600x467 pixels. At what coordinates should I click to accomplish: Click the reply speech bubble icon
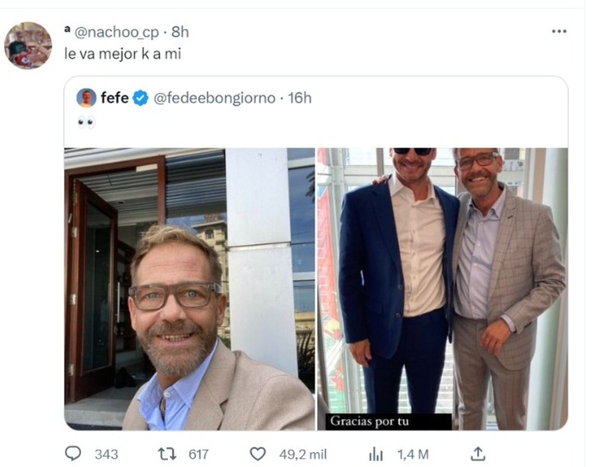[73, 453]
